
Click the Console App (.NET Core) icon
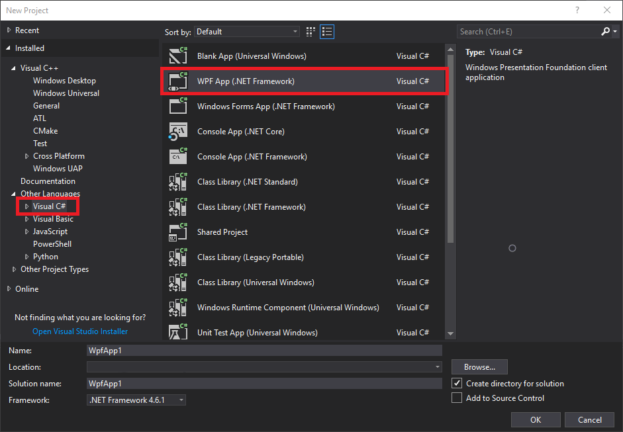tap(178, 132)
